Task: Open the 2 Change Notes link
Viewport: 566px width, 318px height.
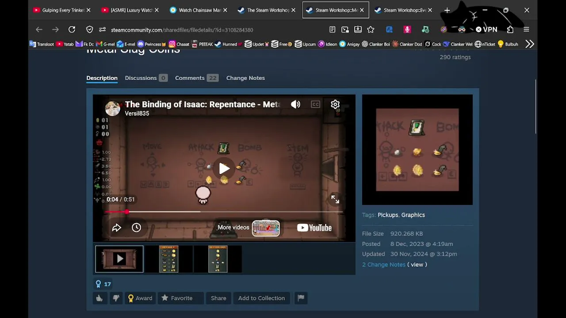Action: pyautogui.click(x=384, y=265)
